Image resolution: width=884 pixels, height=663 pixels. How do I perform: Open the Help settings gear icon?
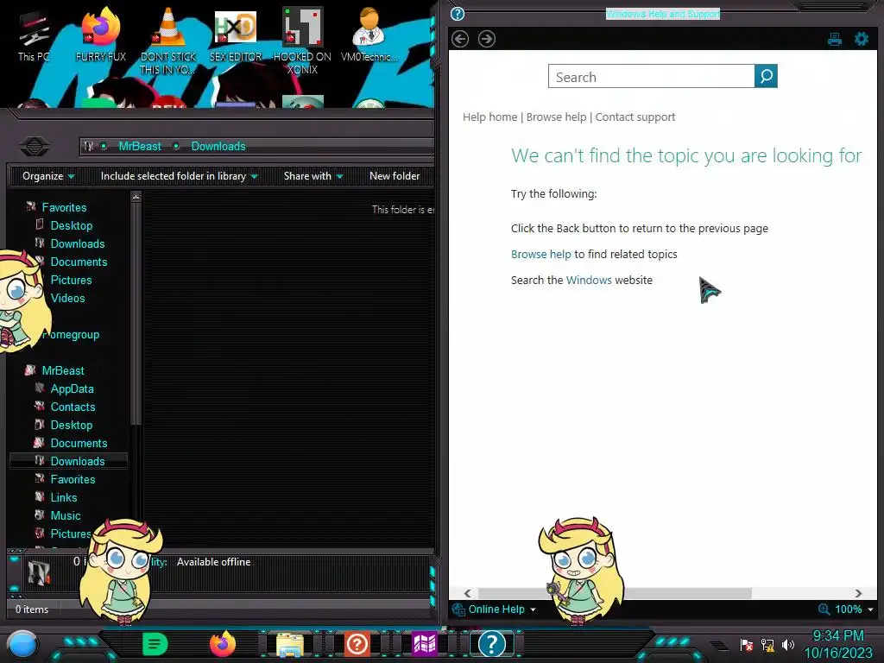[x=861, y=39]
